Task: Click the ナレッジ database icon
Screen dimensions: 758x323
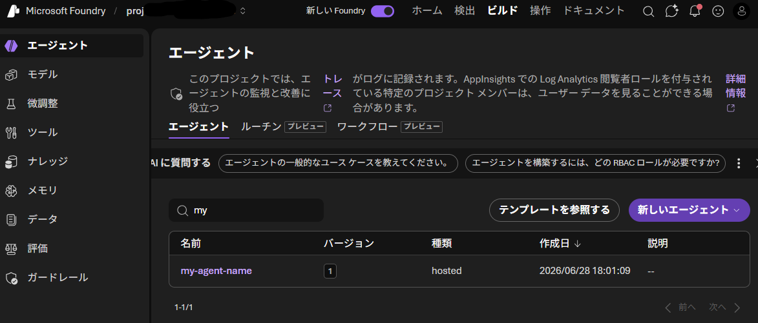Action: [x=11, y=161]
